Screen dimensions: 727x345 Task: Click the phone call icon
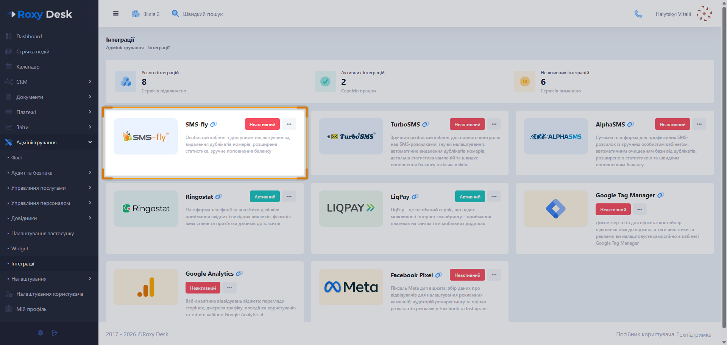638,14
